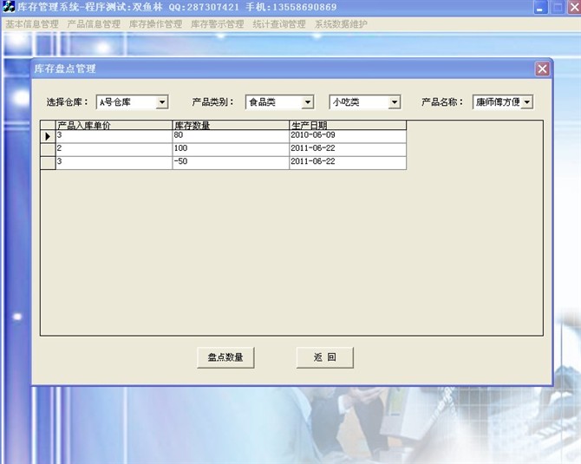Screen dimensions: 581x464
Task: Select row indicator arrow of first row
Action: click(x=48, y=136)
